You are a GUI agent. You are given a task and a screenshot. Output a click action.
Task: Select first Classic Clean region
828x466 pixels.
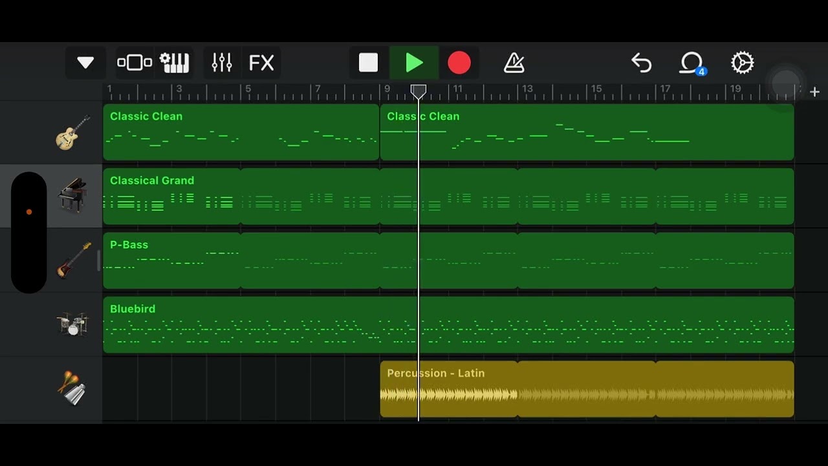point(241,132)
